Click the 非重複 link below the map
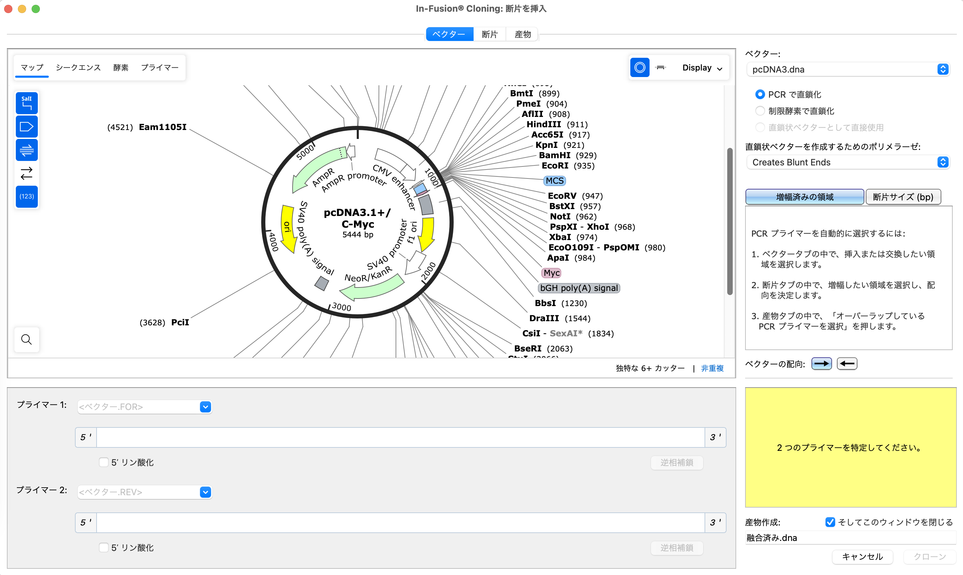The image size is (963, 575). pos(712,368)
